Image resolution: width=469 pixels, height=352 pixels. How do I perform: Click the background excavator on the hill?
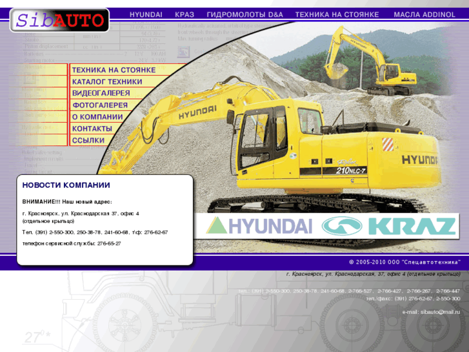370,61
